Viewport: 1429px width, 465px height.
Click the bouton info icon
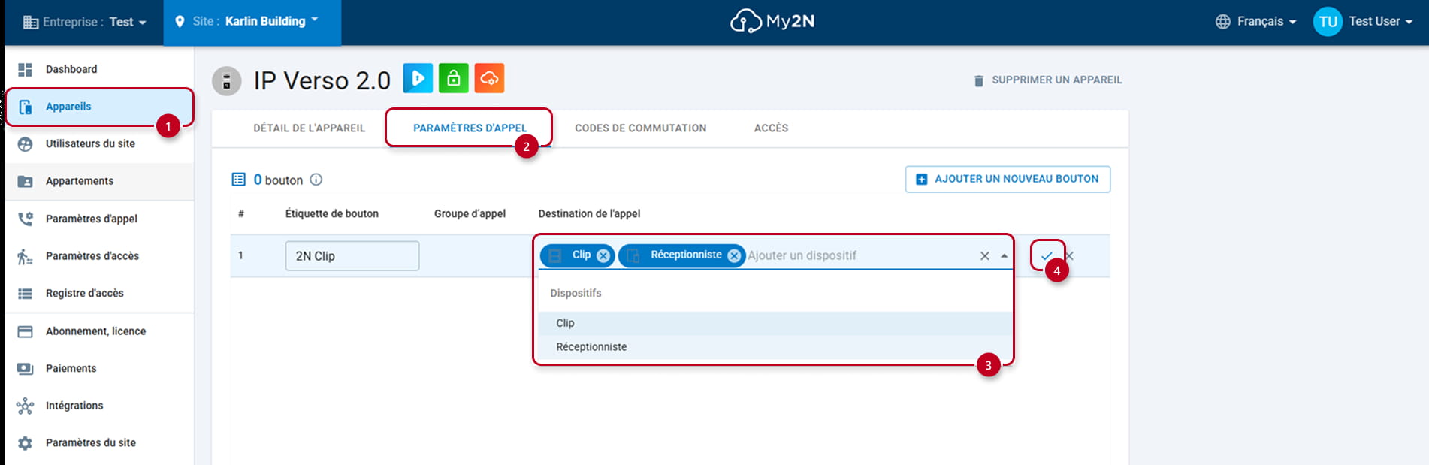click(316, 180)
